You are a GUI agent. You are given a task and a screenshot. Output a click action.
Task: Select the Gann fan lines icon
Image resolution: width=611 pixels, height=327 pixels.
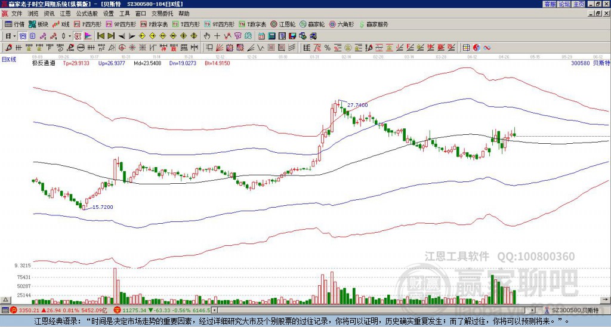220,48
